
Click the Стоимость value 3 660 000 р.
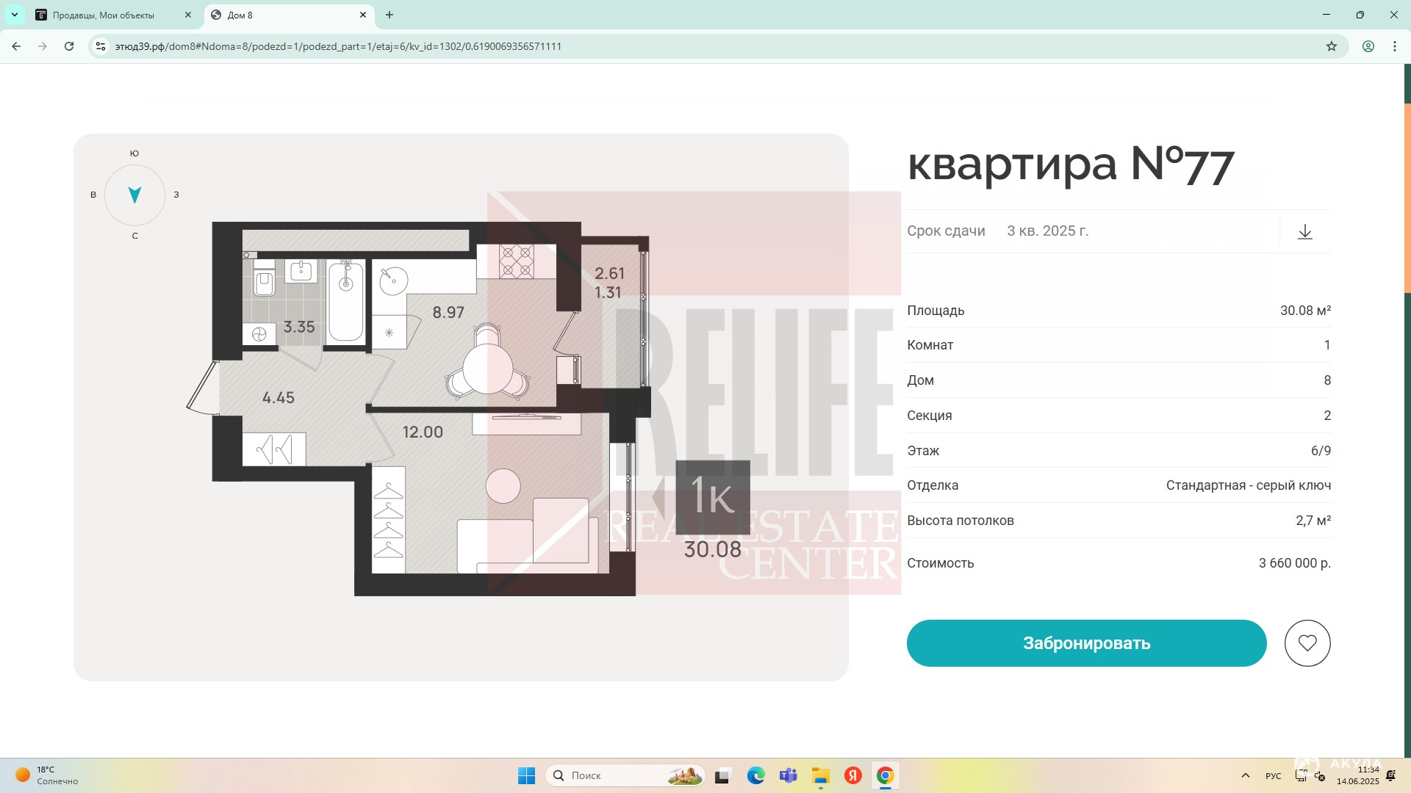1295,563
